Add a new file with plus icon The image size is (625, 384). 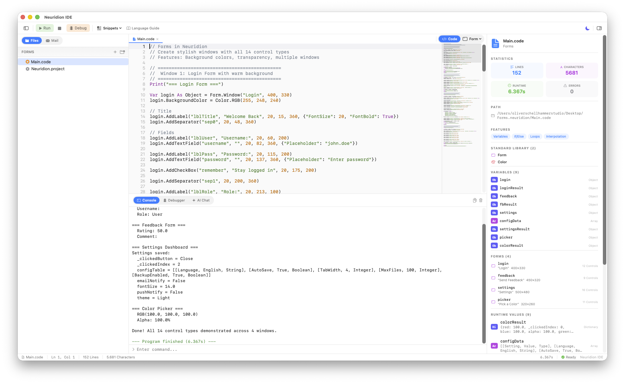(x=115, y=52)
